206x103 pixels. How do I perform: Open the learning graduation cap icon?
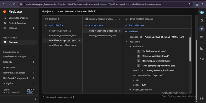pos(202,59)
